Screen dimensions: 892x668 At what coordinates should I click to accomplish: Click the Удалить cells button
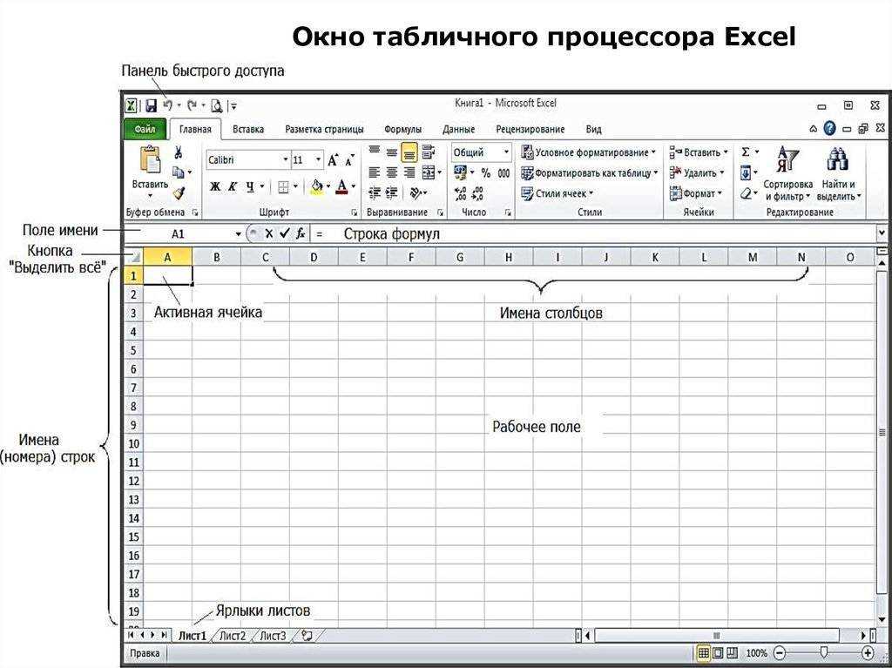(x=698, y=172)
